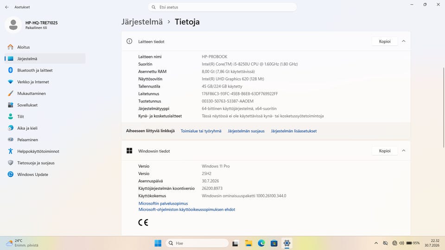Click the Settings gear taskbar icon
Image resolution: width=445 pixels, height=250 pixels.
point(287,243)
